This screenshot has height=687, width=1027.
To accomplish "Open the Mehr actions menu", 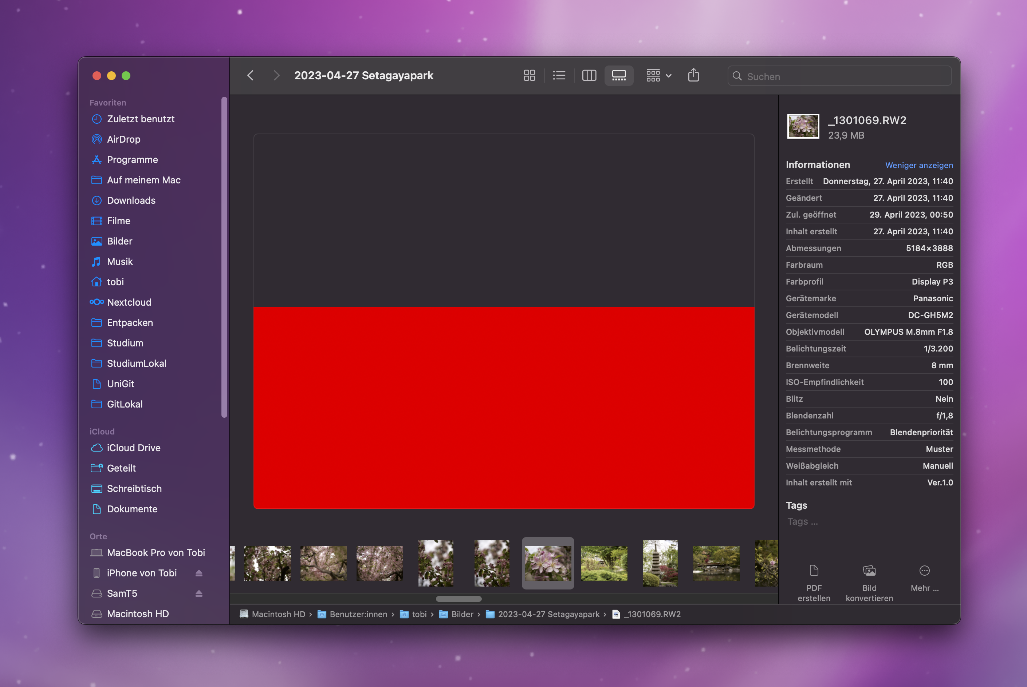I will (x=924, y=578).
